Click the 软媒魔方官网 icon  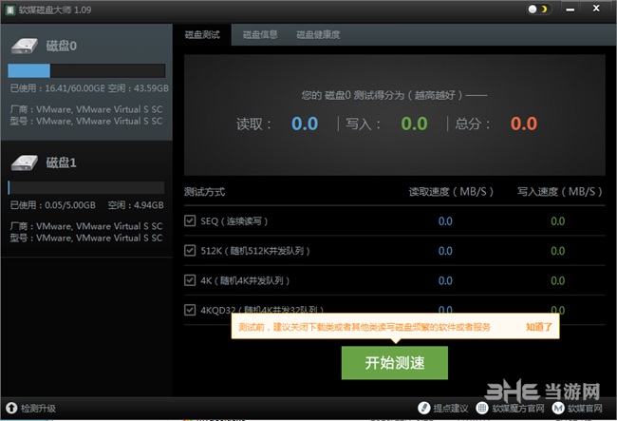click(x=482, y=408)
